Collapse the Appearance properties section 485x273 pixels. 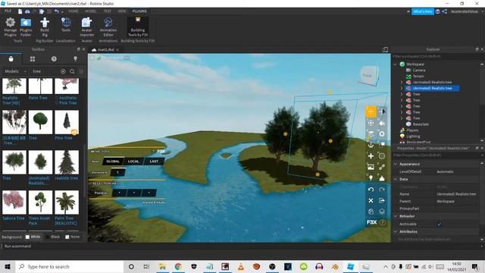[396, 164]
